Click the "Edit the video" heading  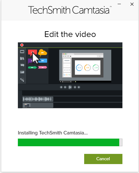70,34
